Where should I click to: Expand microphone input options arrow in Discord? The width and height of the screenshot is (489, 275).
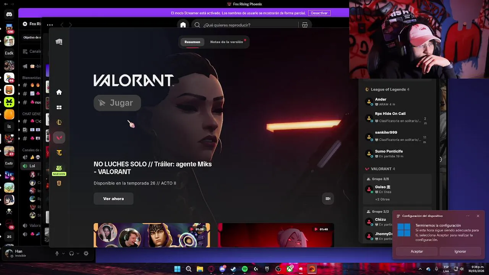[63, 253]
